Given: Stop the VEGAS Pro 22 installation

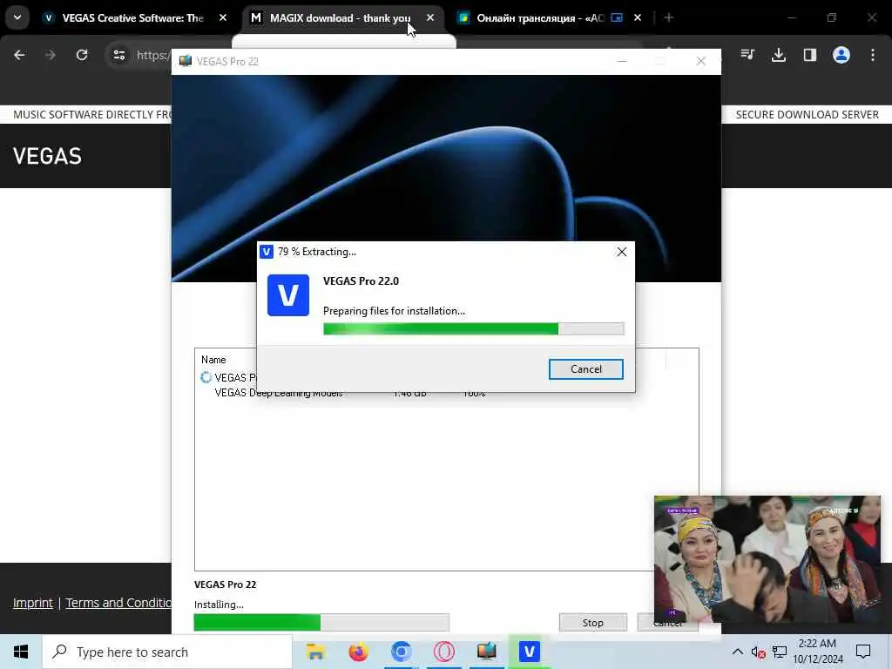Looking at the screenshot, I should tap(592, 622).
